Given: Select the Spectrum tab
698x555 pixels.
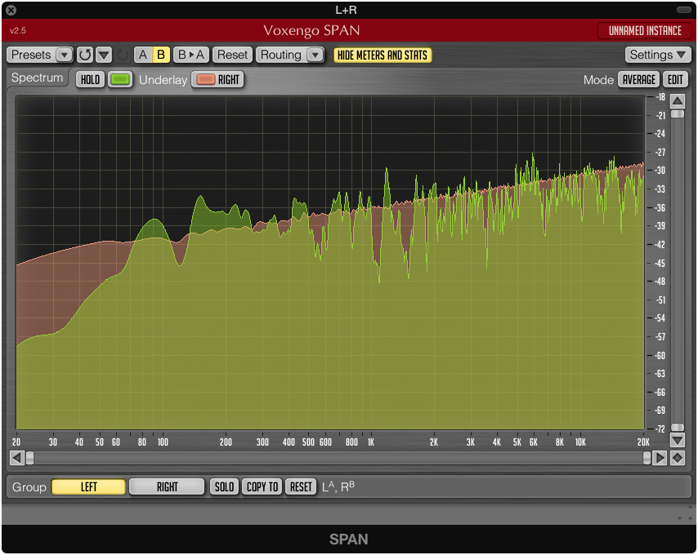Looking at the screenshot, I should tap(38, 78).
